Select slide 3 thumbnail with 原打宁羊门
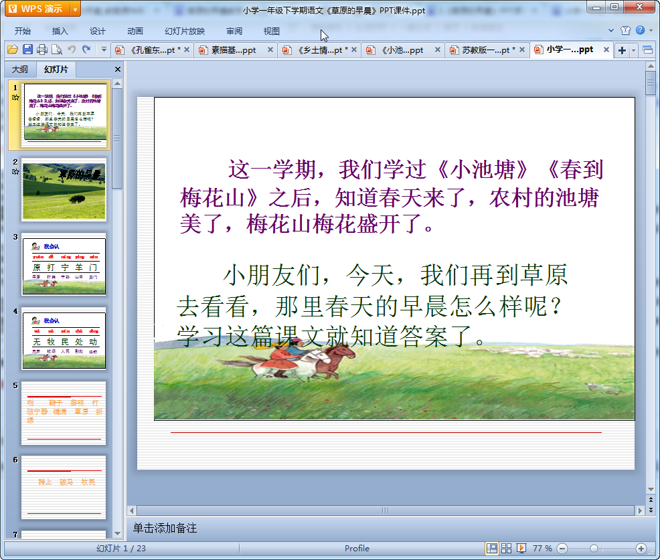Viewport: 660px width, 560px height. [x=64, y=264]
